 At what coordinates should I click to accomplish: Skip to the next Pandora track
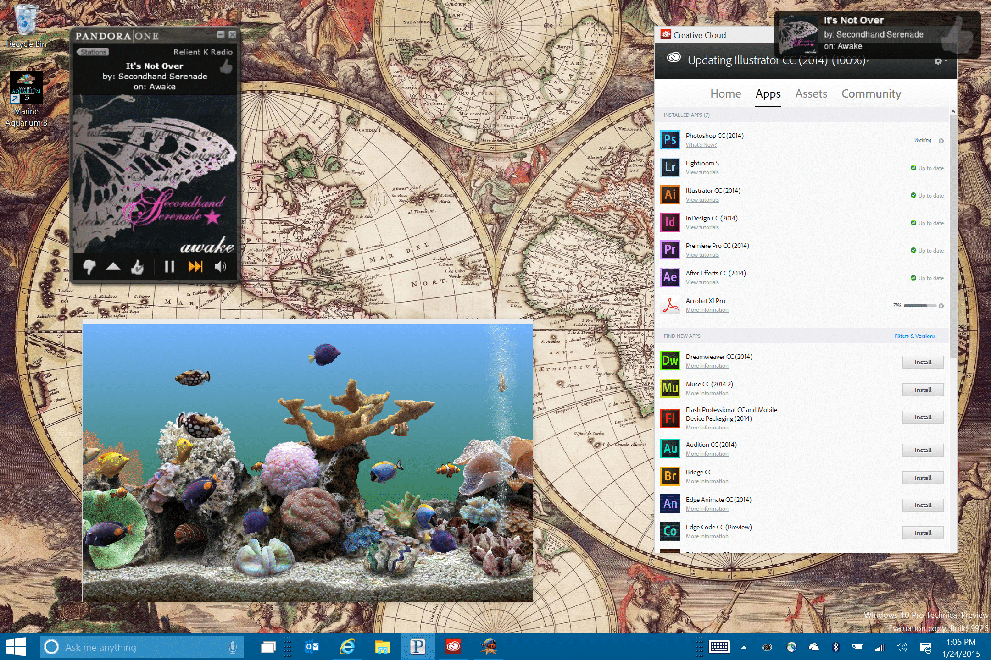195,266
